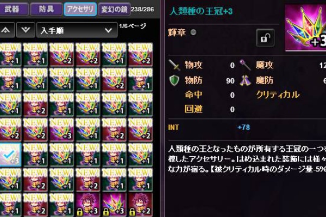Uncheck the selected +3 crown item
This screenshot has height=217, width=326.
click(10, 155)
